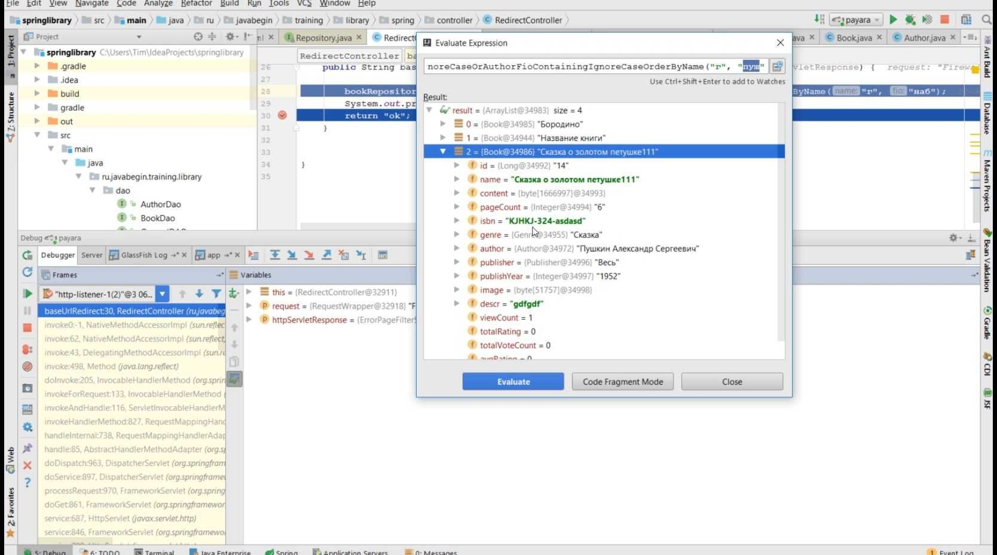This screenshot has height=555, width=997.
Task: Click expand expression field icon in dialog
Action: pos(777,66)
